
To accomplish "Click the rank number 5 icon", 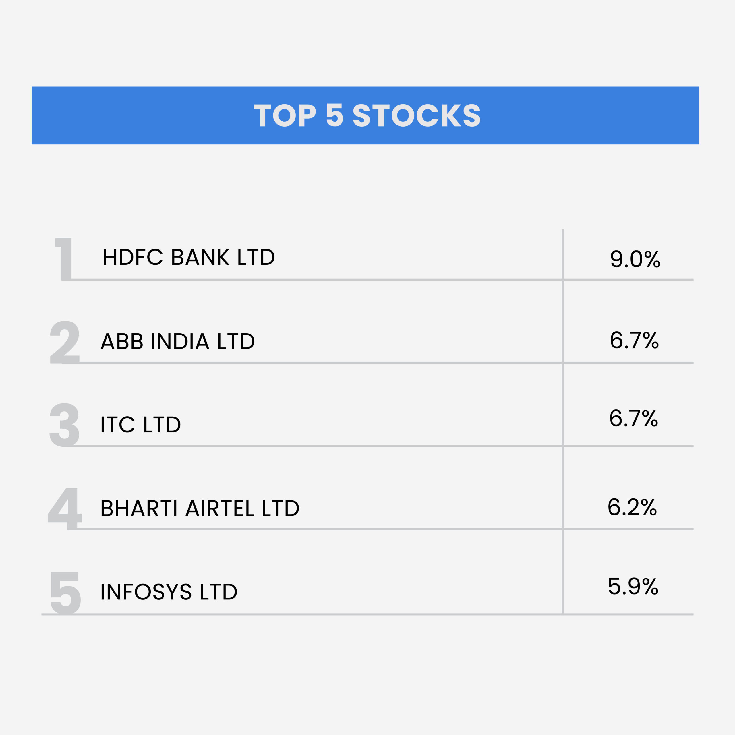I will click(65, 593).
